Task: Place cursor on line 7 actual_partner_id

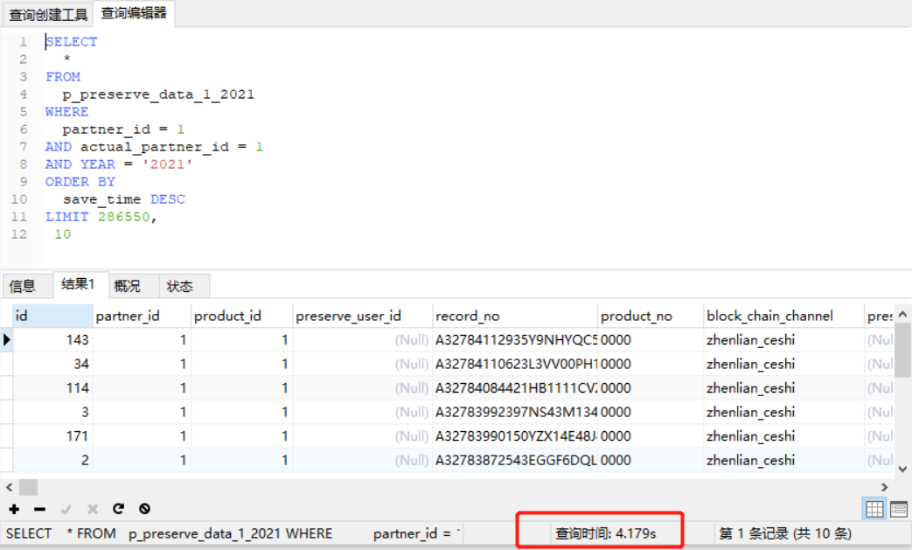Action: point(155,147)
